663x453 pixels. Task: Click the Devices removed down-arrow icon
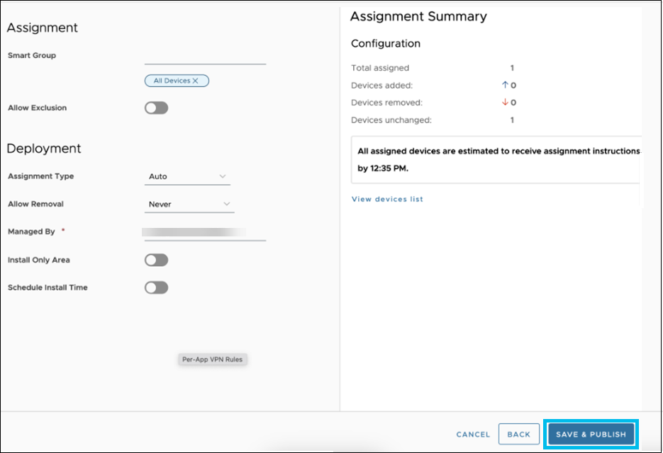(x=504, y=102)
